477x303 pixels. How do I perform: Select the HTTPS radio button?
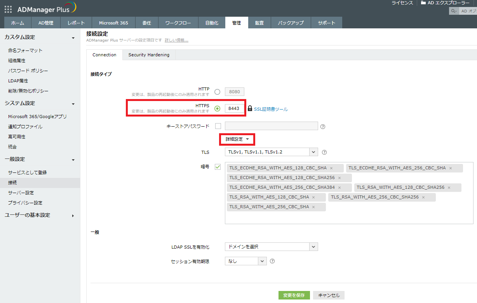point(217,108)
